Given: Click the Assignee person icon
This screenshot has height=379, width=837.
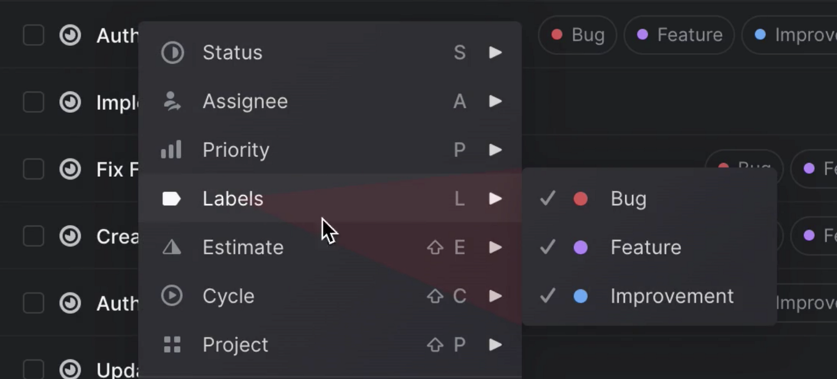Looking at the screenshot, I should click(172, 101).
